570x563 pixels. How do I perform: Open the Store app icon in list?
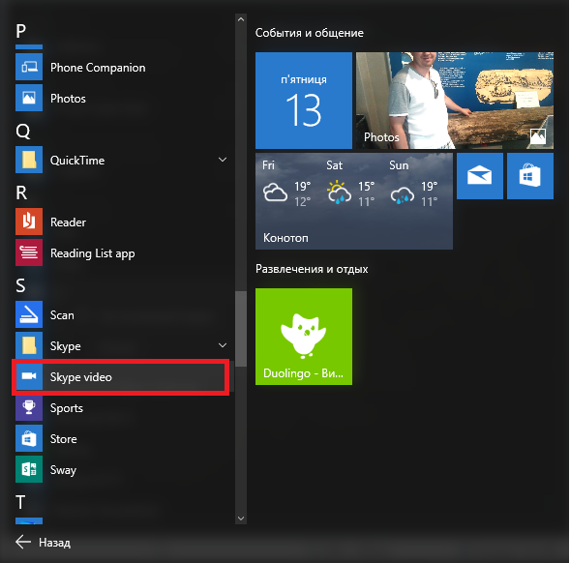29,438
